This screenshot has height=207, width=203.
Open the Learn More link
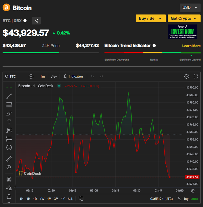tap(191, 46)
